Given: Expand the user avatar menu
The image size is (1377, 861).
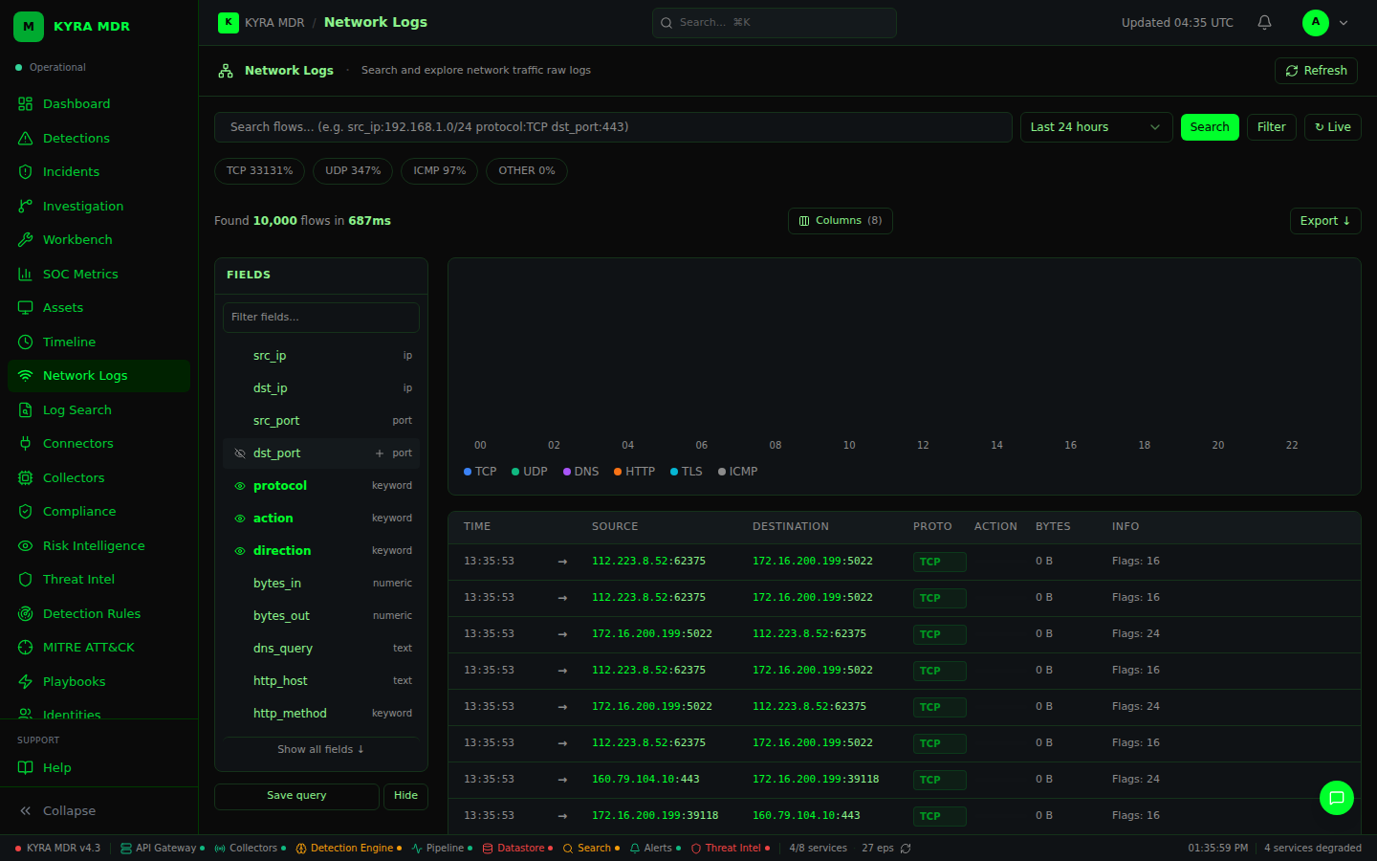Looking at the screenshot, I should [x=1315, y=22].
